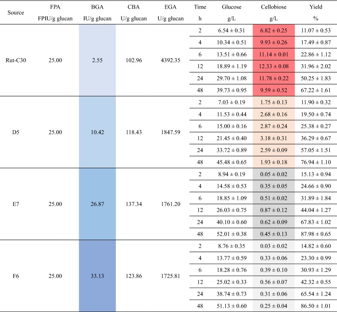Select the blue 10.42 BGA cell

pos(98,132)
